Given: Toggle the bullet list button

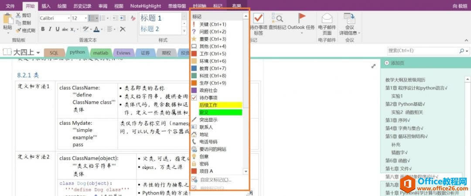Looking at the screenshot, I should tap(91, 18).
